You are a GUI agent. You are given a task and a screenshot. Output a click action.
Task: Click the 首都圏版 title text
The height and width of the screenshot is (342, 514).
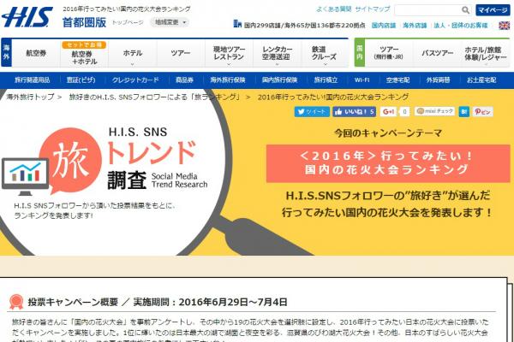point(84,22)
